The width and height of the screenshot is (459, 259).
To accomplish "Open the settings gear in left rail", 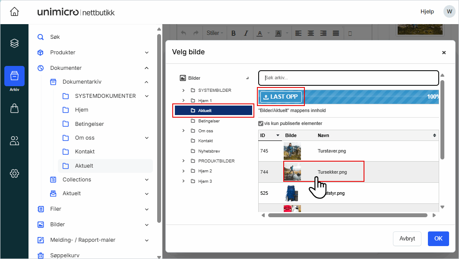I will click(14, 173).
